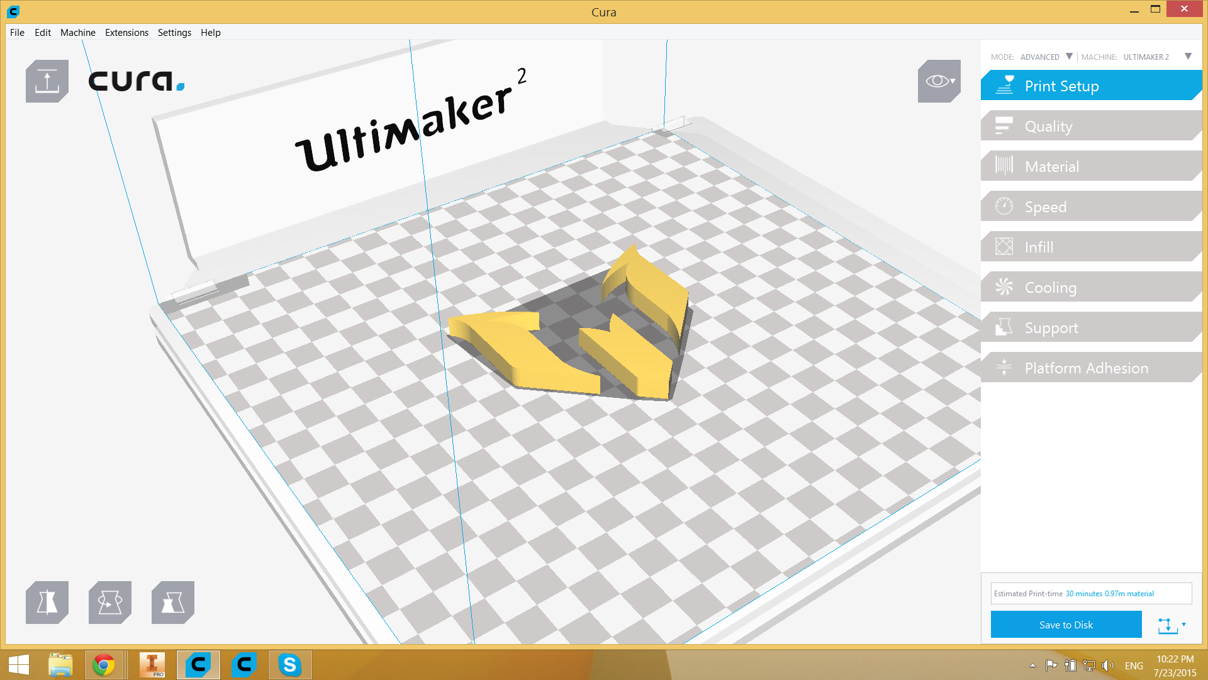This screenshot has width=1208, height=680.
Task: Click the power/battery tray icon
Action: click(1070, 666)
